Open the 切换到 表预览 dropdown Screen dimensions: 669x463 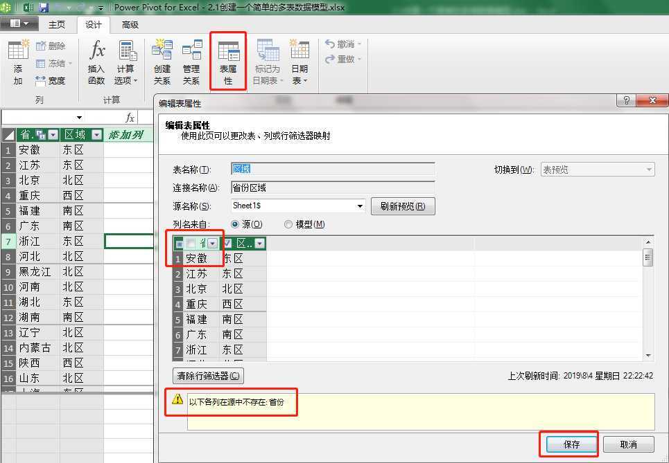coord(648,170)
